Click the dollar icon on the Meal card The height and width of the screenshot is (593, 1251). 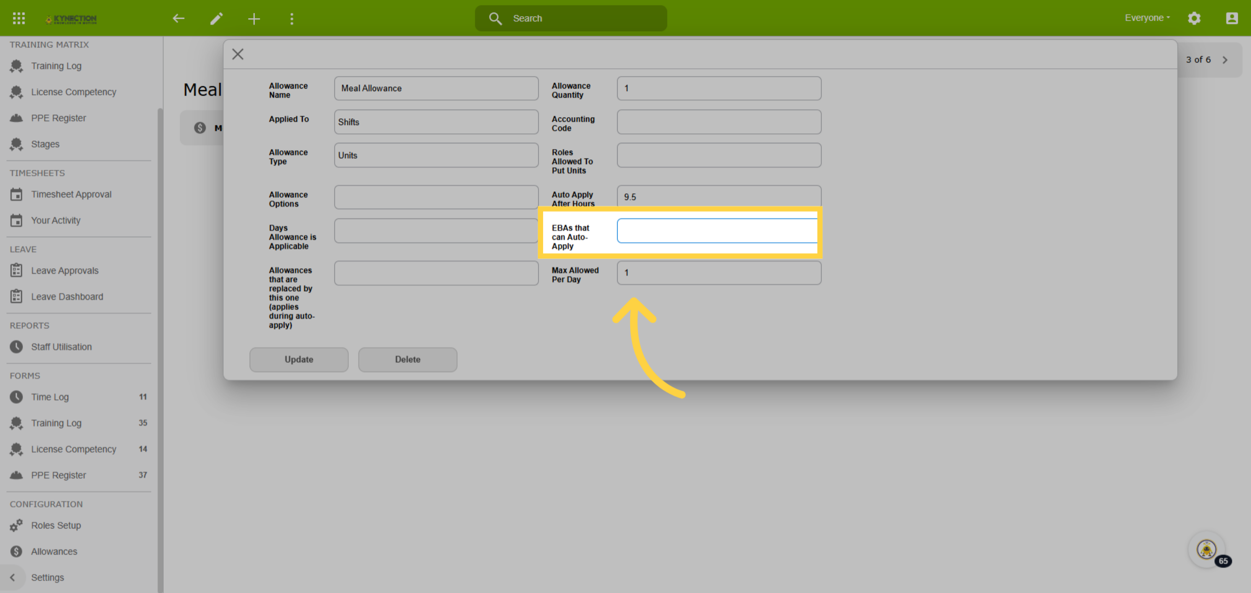200,128
